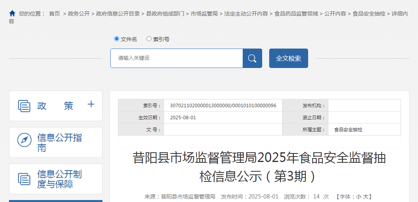Select the 文件名 radio button
Viewport: 418px width, 202px height.
(x=116, y=39)
